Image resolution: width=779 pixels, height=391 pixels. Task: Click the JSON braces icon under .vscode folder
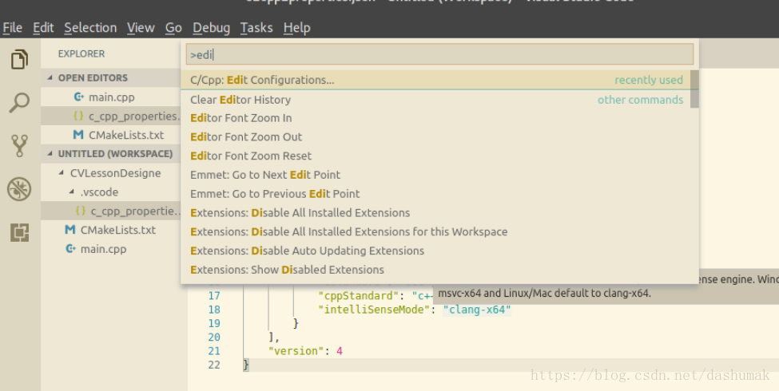pos(81,211)
